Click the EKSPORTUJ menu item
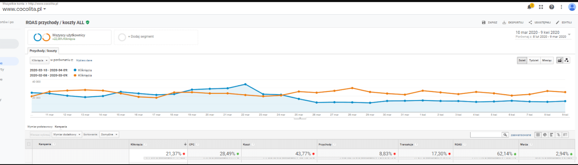Image resolution: width=578 pixels, height=165 pixels. coord(513,22)
